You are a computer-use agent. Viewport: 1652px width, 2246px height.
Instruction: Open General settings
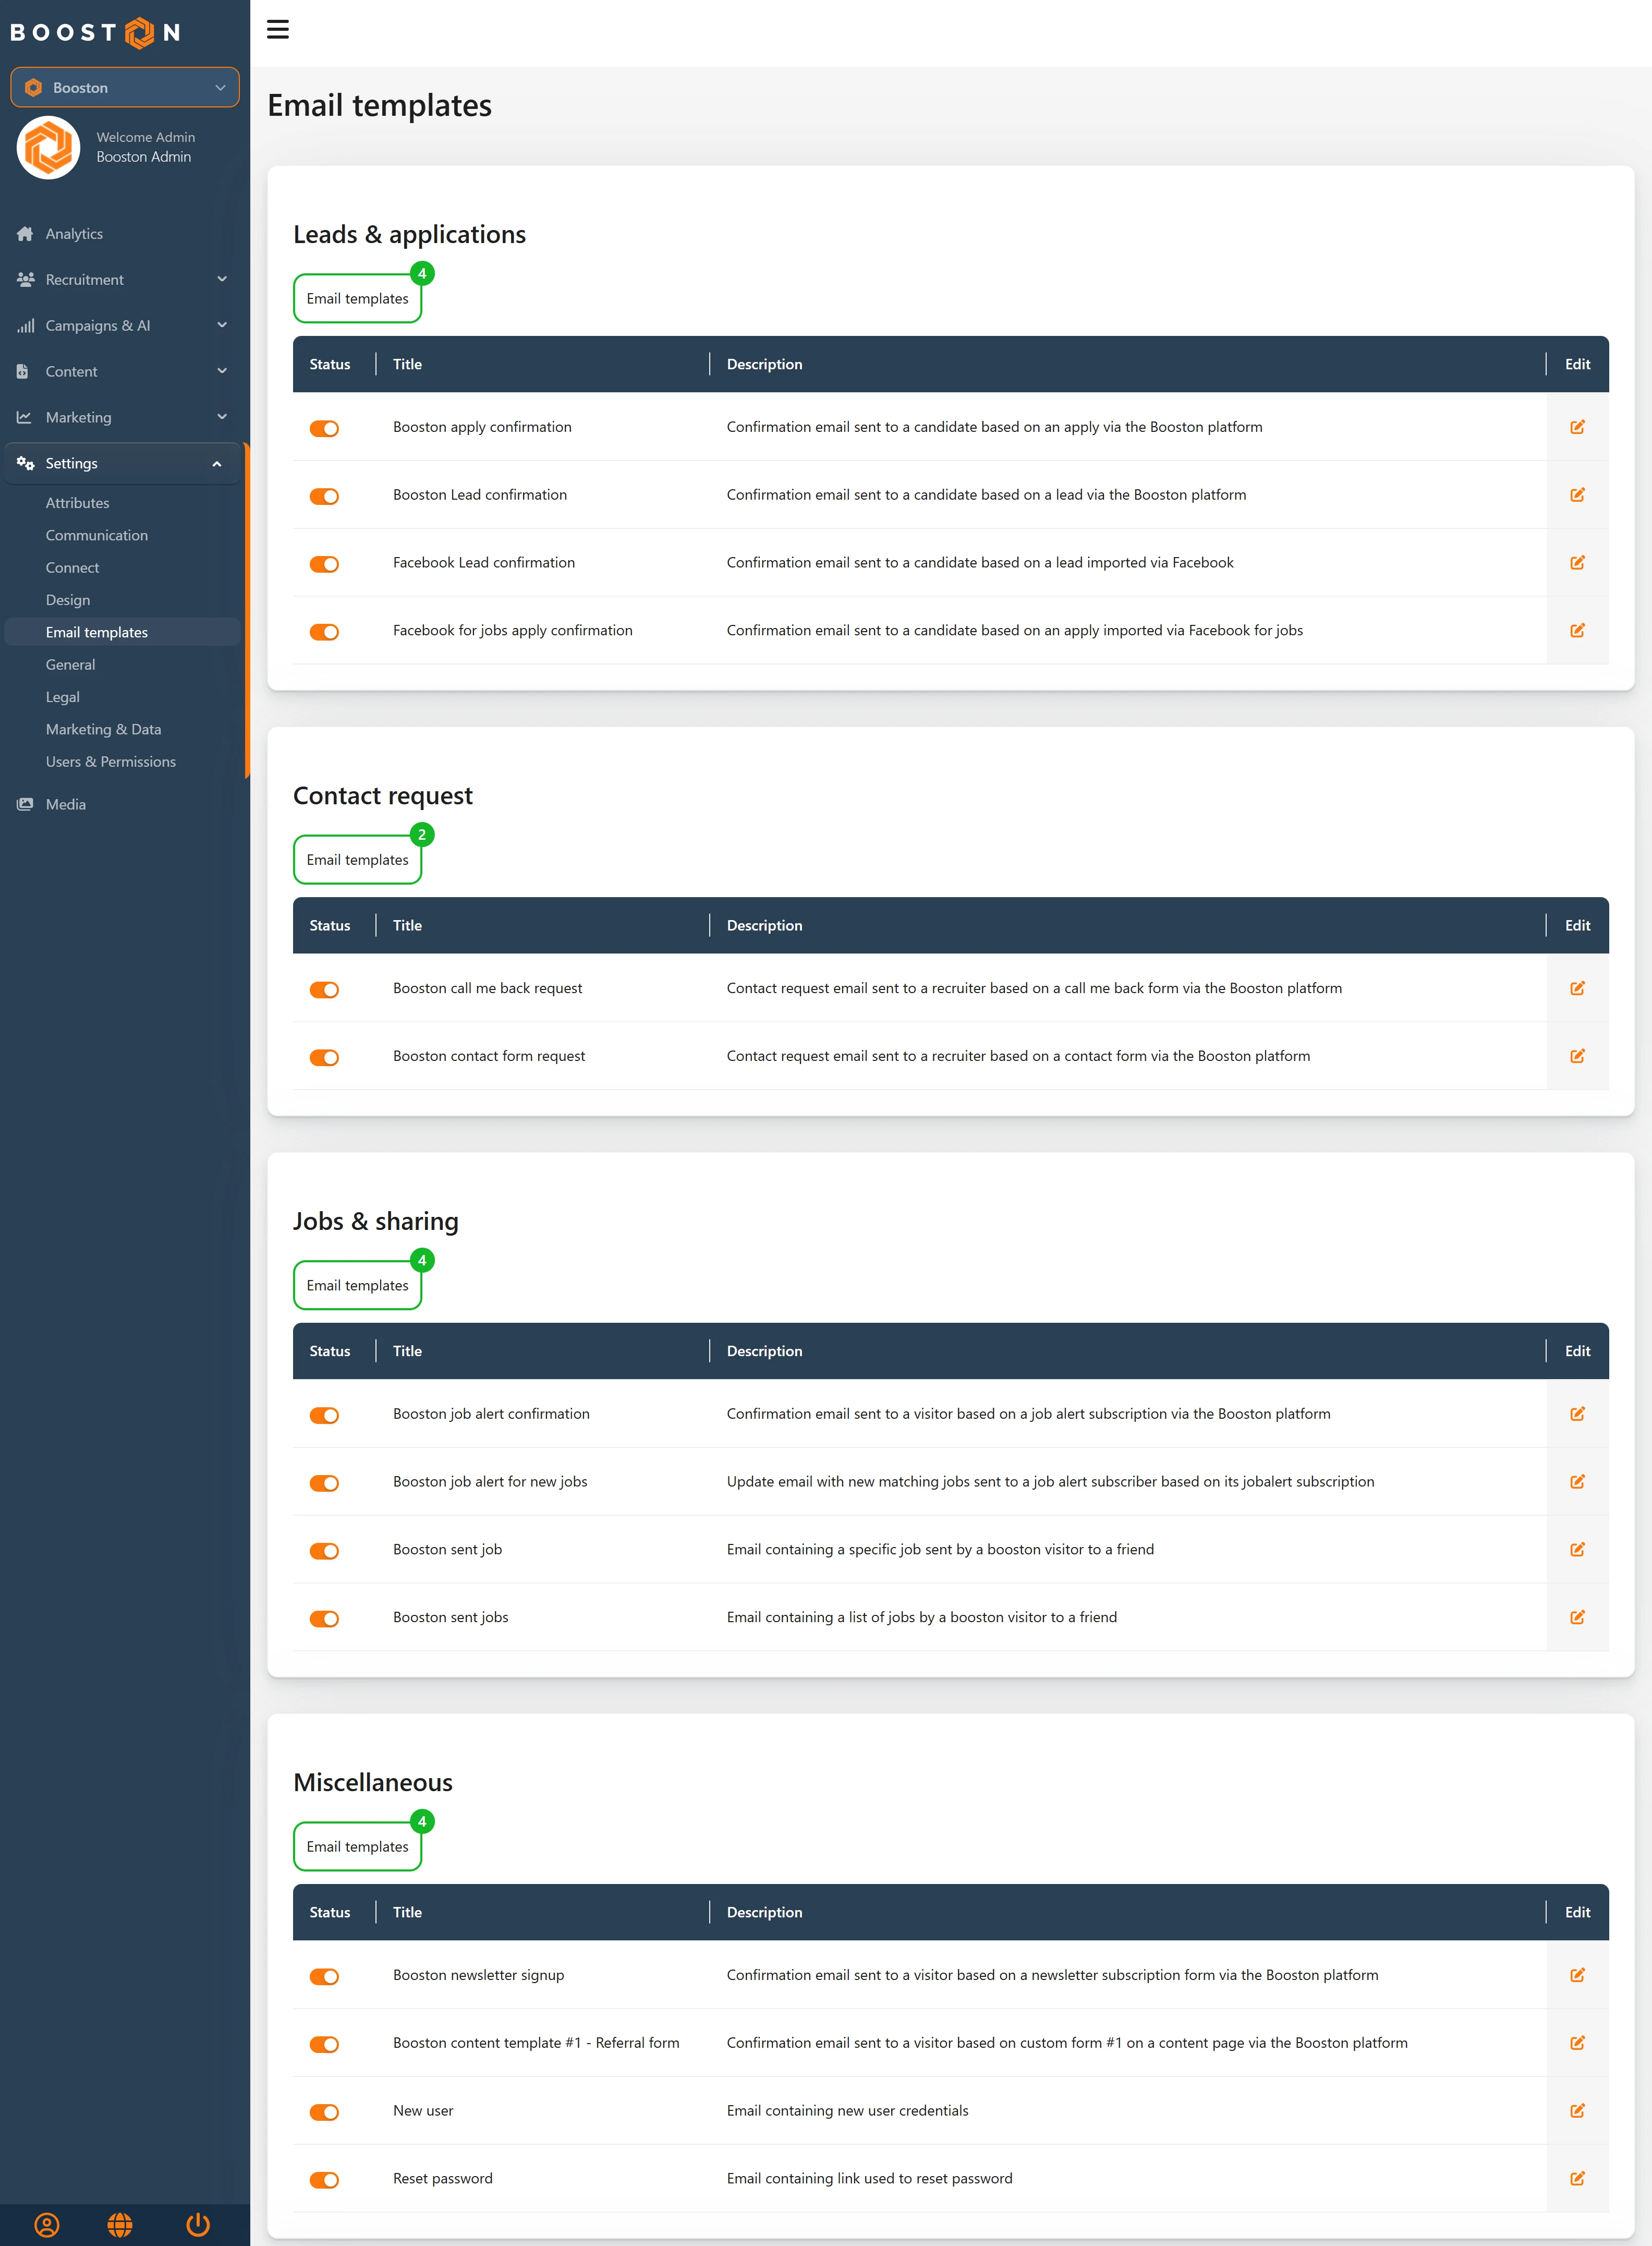pyautogui.click(x=70, y=665)
